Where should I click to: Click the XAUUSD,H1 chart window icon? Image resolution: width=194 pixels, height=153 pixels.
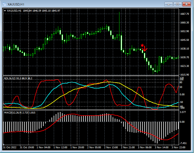(4, 4)
